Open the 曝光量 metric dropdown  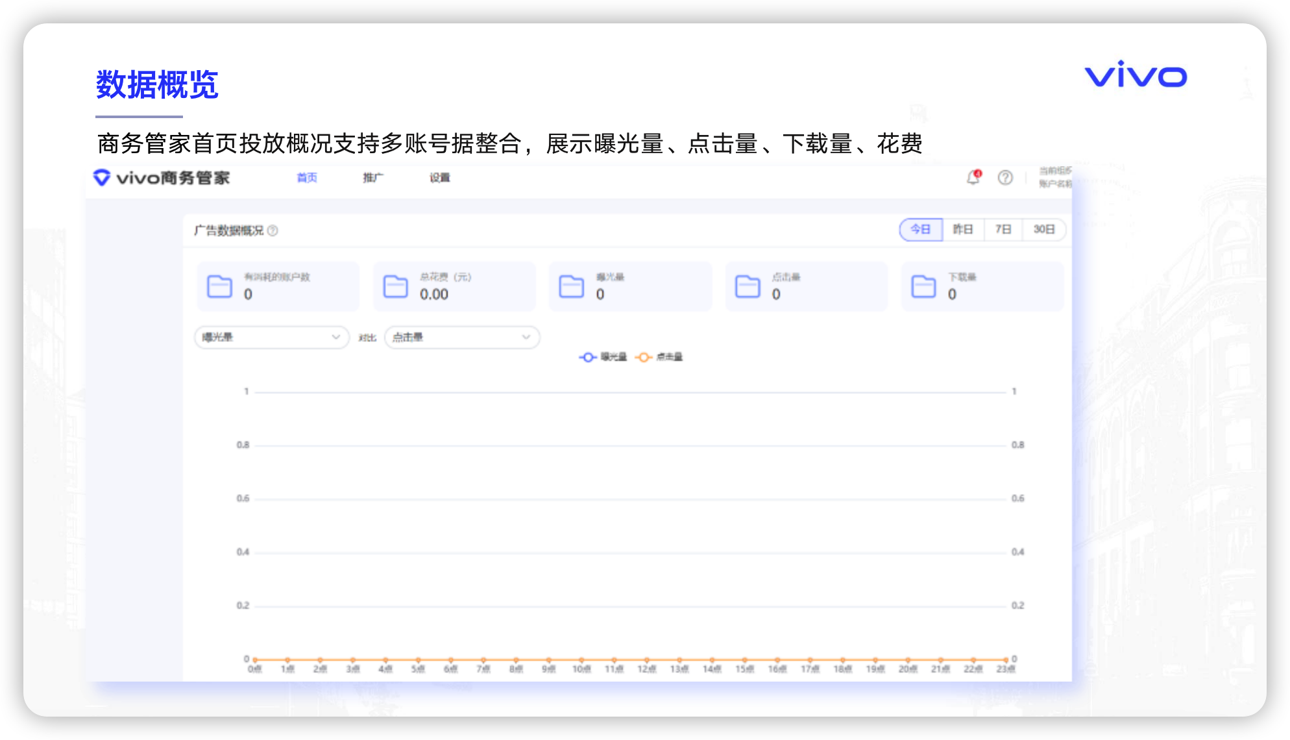(x=271, y=337)
